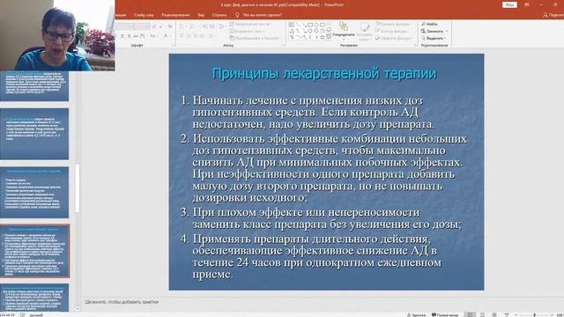The image size is (564, 317).
Task: Open Заливка фигуры fill dropdown
Action: point(393,24)
